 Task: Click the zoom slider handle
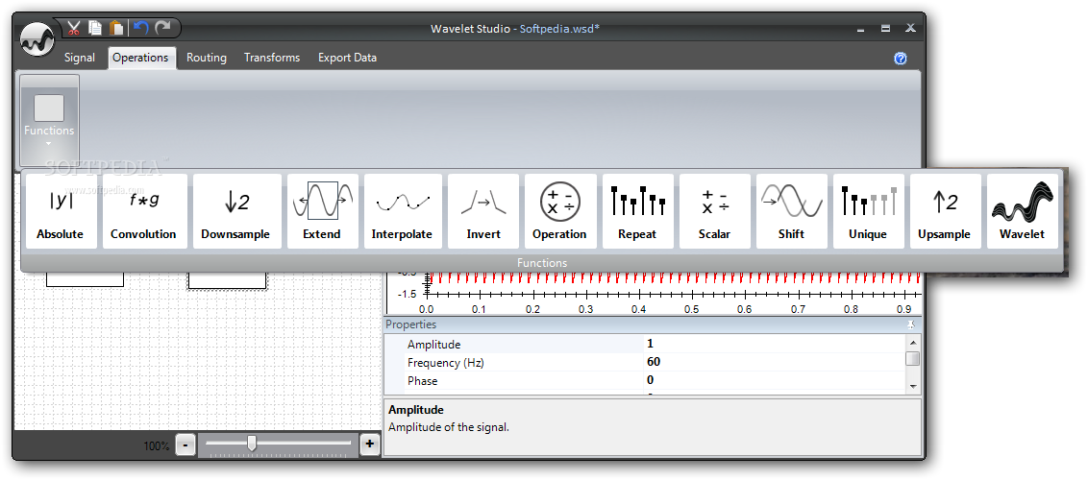click(x=252, y=444)
